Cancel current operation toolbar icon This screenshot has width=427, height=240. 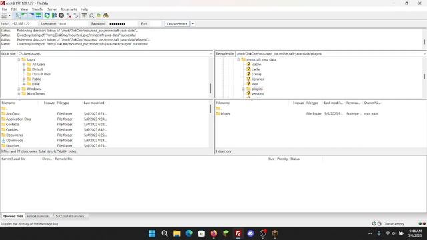coord(61,15)
